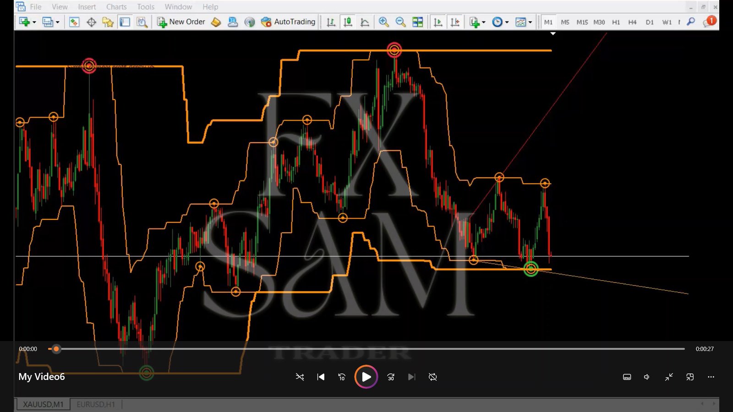Open the search magnifier in toolbar
The width and height of the screenshot is (733, 412).
(691, 22)
